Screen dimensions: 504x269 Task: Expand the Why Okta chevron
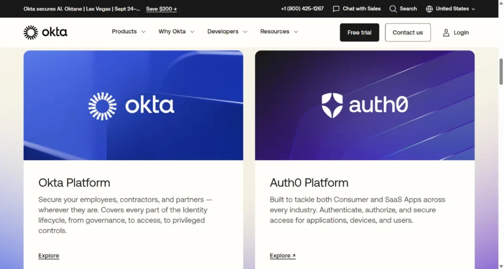(192, 32)
